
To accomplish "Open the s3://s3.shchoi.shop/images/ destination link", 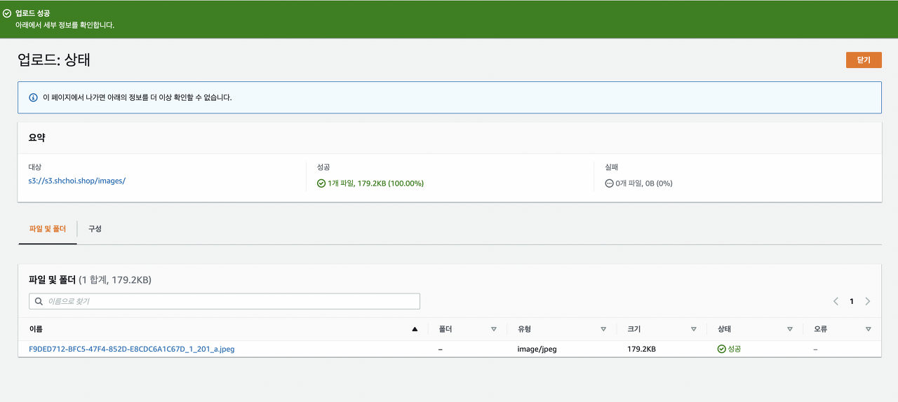I will point(77,181).
